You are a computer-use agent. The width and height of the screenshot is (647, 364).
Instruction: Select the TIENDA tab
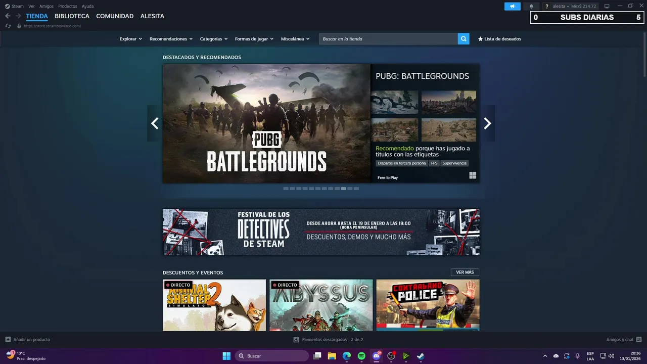[x=37, y=16]
